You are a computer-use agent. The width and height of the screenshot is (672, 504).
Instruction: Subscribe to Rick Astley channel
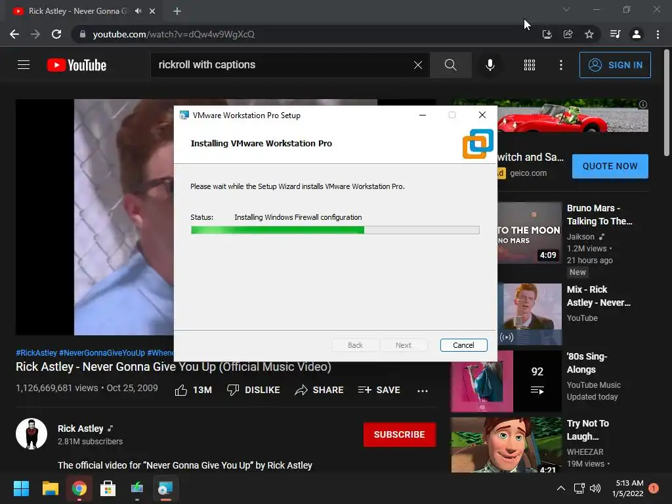[400, 434]
